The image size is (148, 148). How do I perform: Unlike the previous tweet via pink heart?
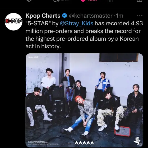tap(83, 1)
